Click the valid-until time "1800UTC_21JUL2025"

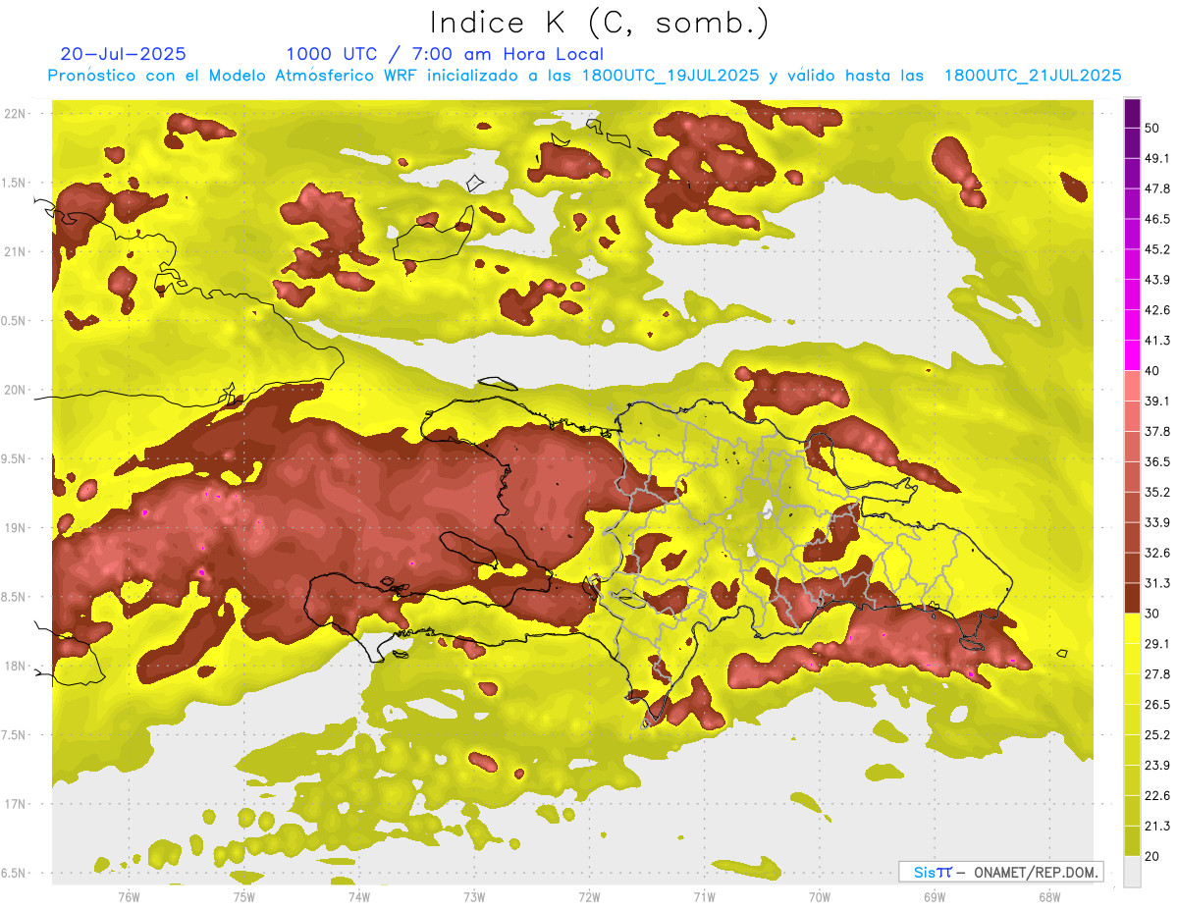coord(1033,76)
